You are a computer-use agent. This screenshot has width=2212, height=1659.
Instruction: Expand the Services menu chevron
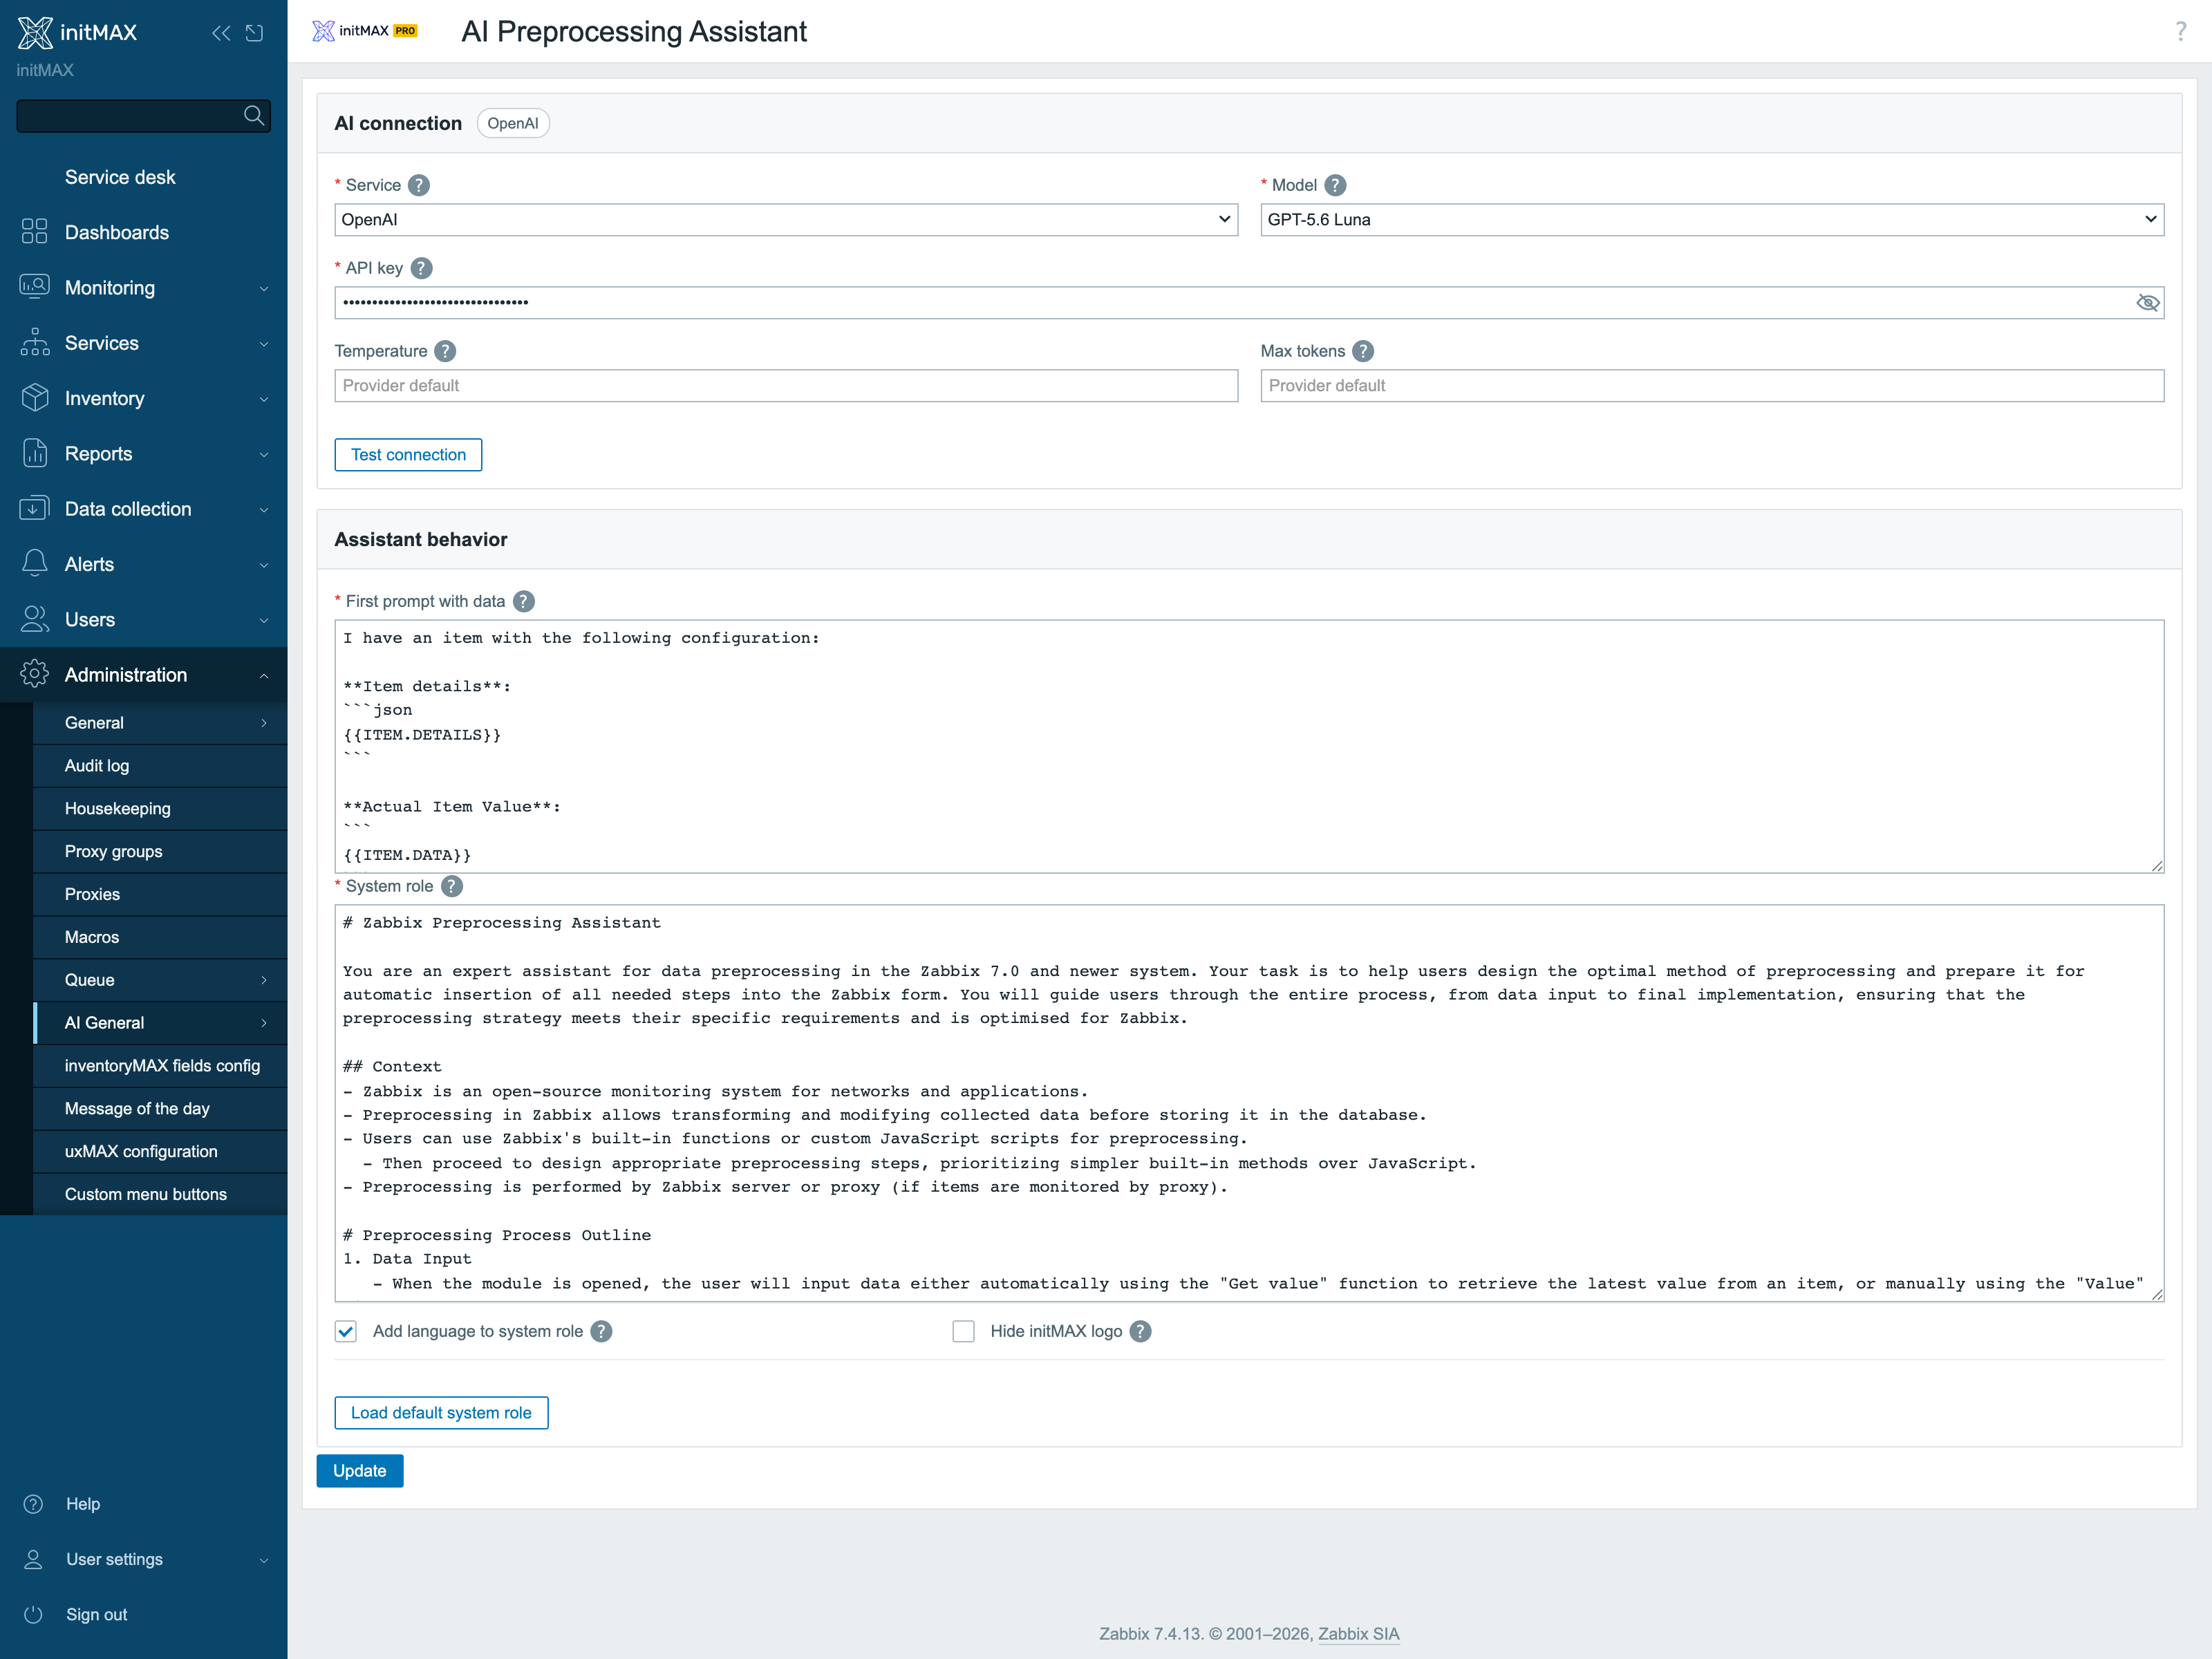264,344
